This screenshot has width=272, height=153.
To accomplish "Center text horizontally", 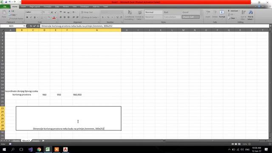I will 65,17.
